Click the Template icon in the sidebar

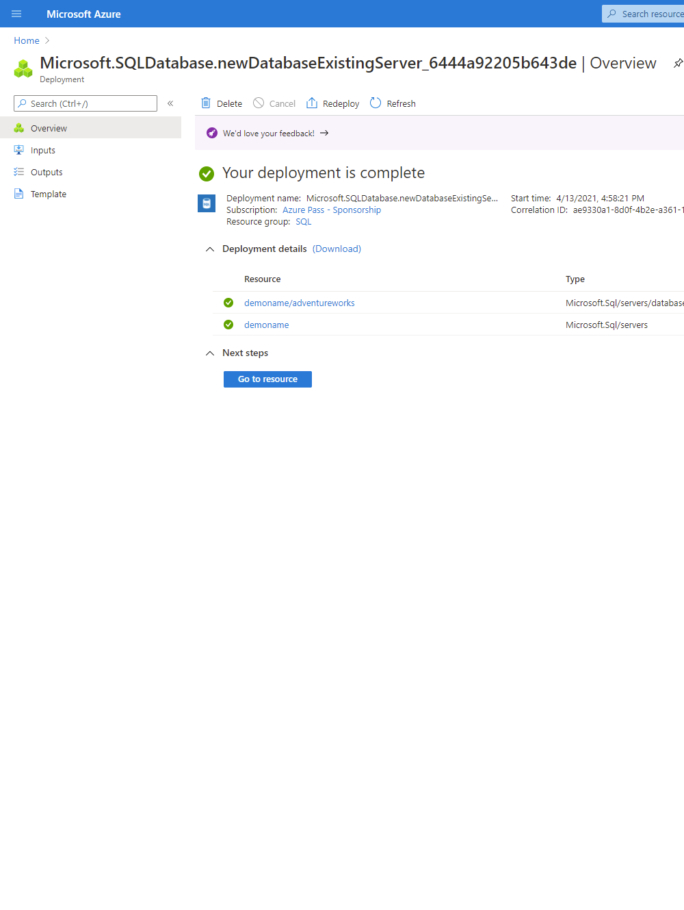[18, 193]
